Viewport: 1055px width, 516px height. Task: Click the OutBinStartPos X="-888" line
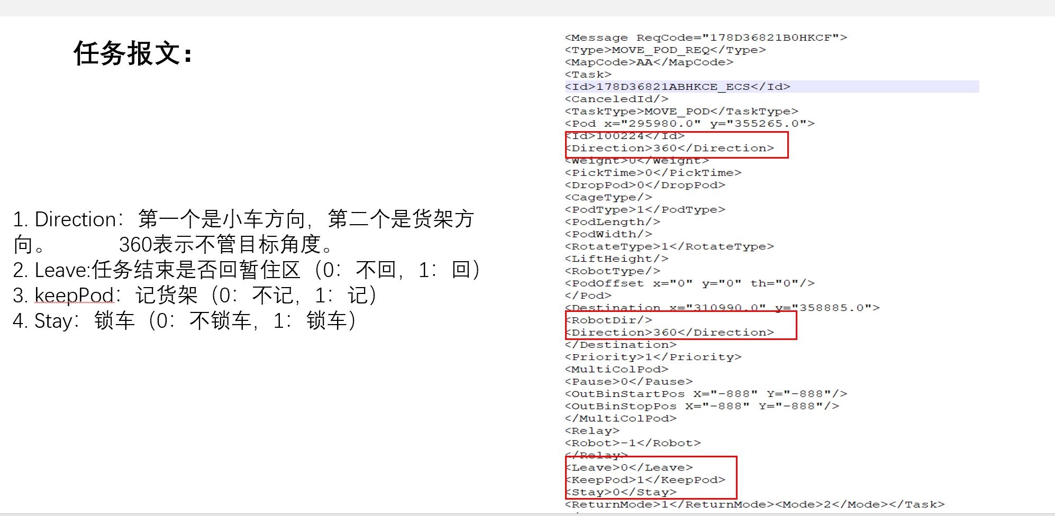click(705, 394)
